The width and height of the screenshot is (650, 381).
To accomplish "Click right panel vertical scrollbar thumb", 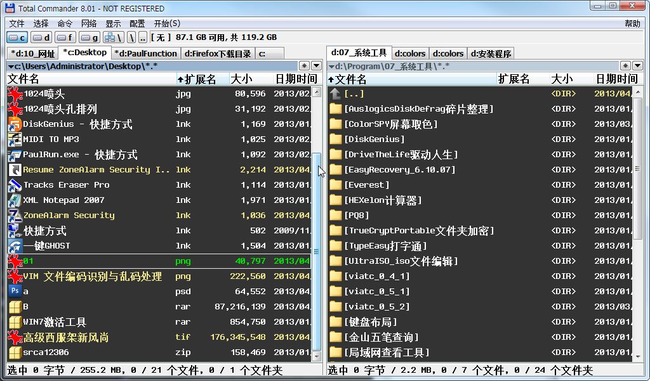I will click(x=637, y=168).
